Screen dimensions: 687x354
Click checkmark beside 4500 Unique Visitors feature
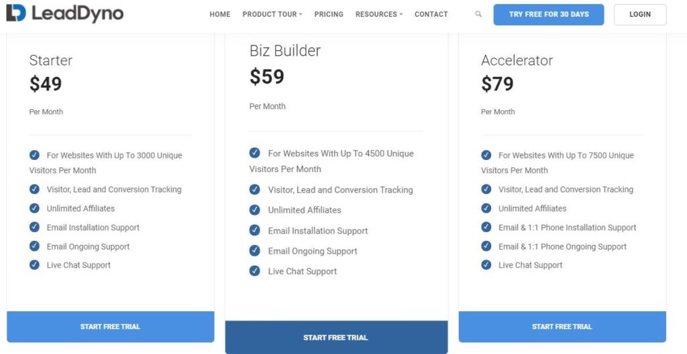(254, 153)
